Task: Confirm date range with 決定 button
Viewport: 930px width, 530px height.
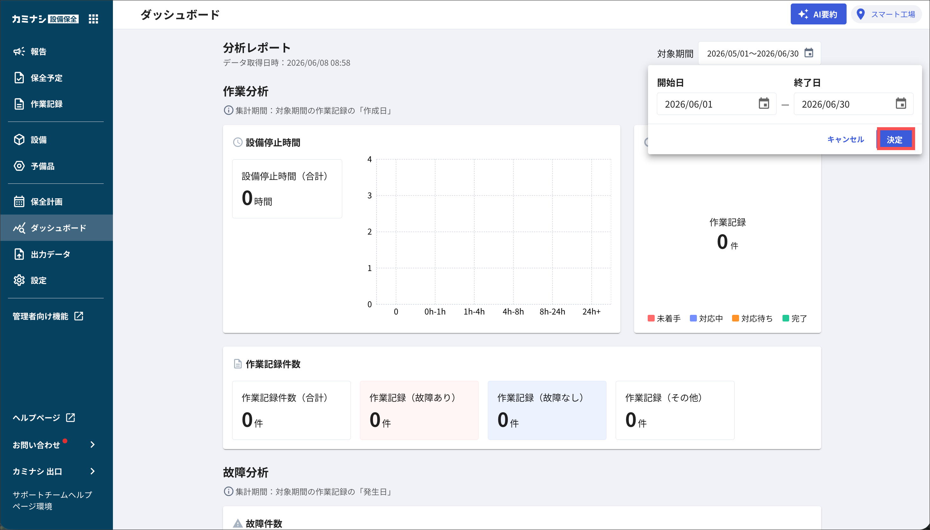Action: (895, 139)
